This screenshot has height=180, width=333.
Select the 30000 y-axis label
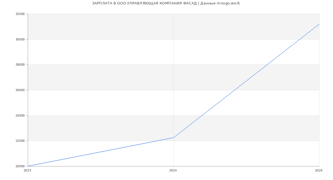click(20, 39)
